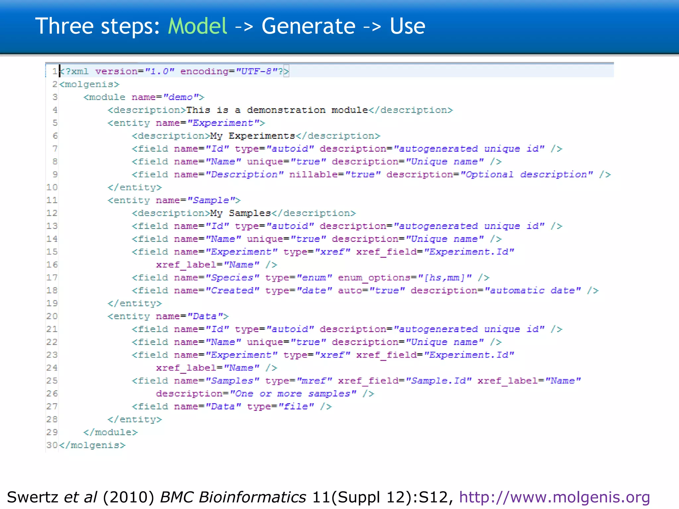Select line 15 Experiment xref field
Screen dimensions: 679x509
(x=323, y=252)
